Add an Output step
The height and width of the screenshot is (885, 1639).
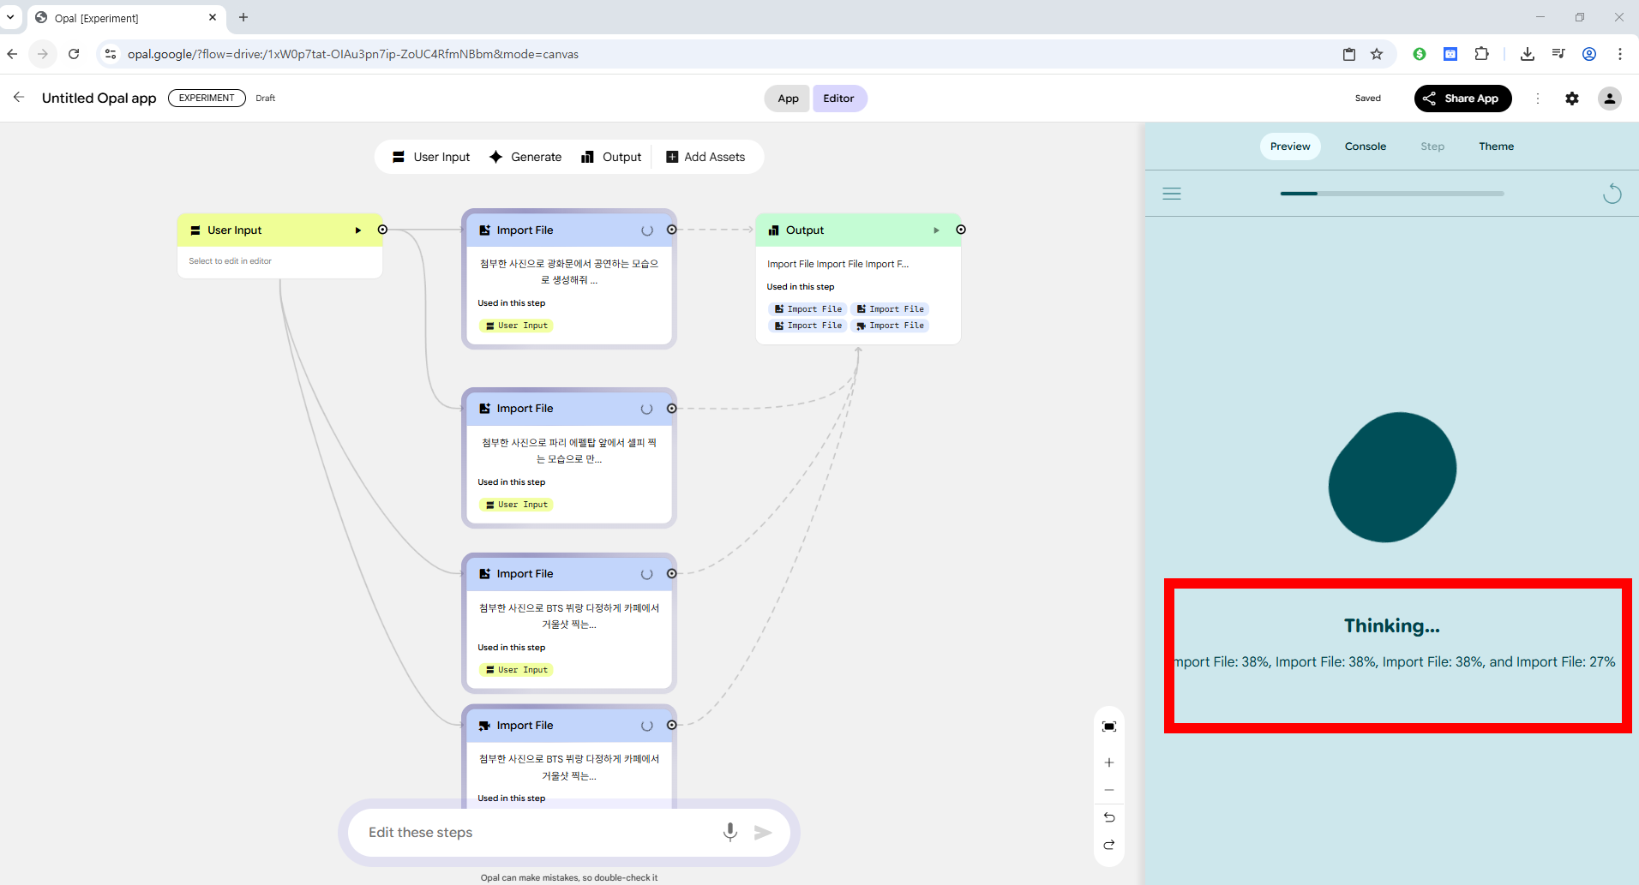point(611,157)
